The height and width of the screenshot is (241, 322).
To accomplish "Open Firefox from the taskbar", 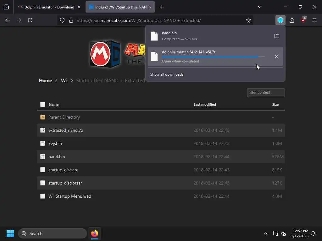I will (95, 233).
